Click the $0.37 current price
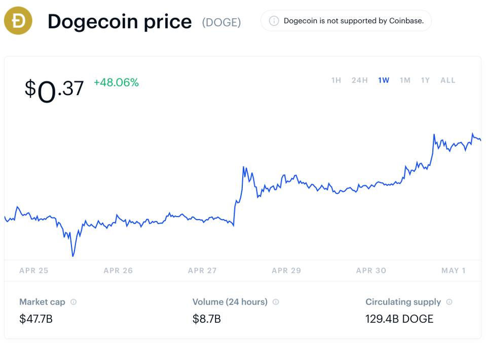 (x=53, y=89)
